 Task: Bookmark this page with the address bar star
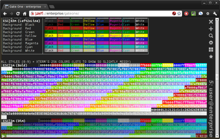[x=179, y=14]
